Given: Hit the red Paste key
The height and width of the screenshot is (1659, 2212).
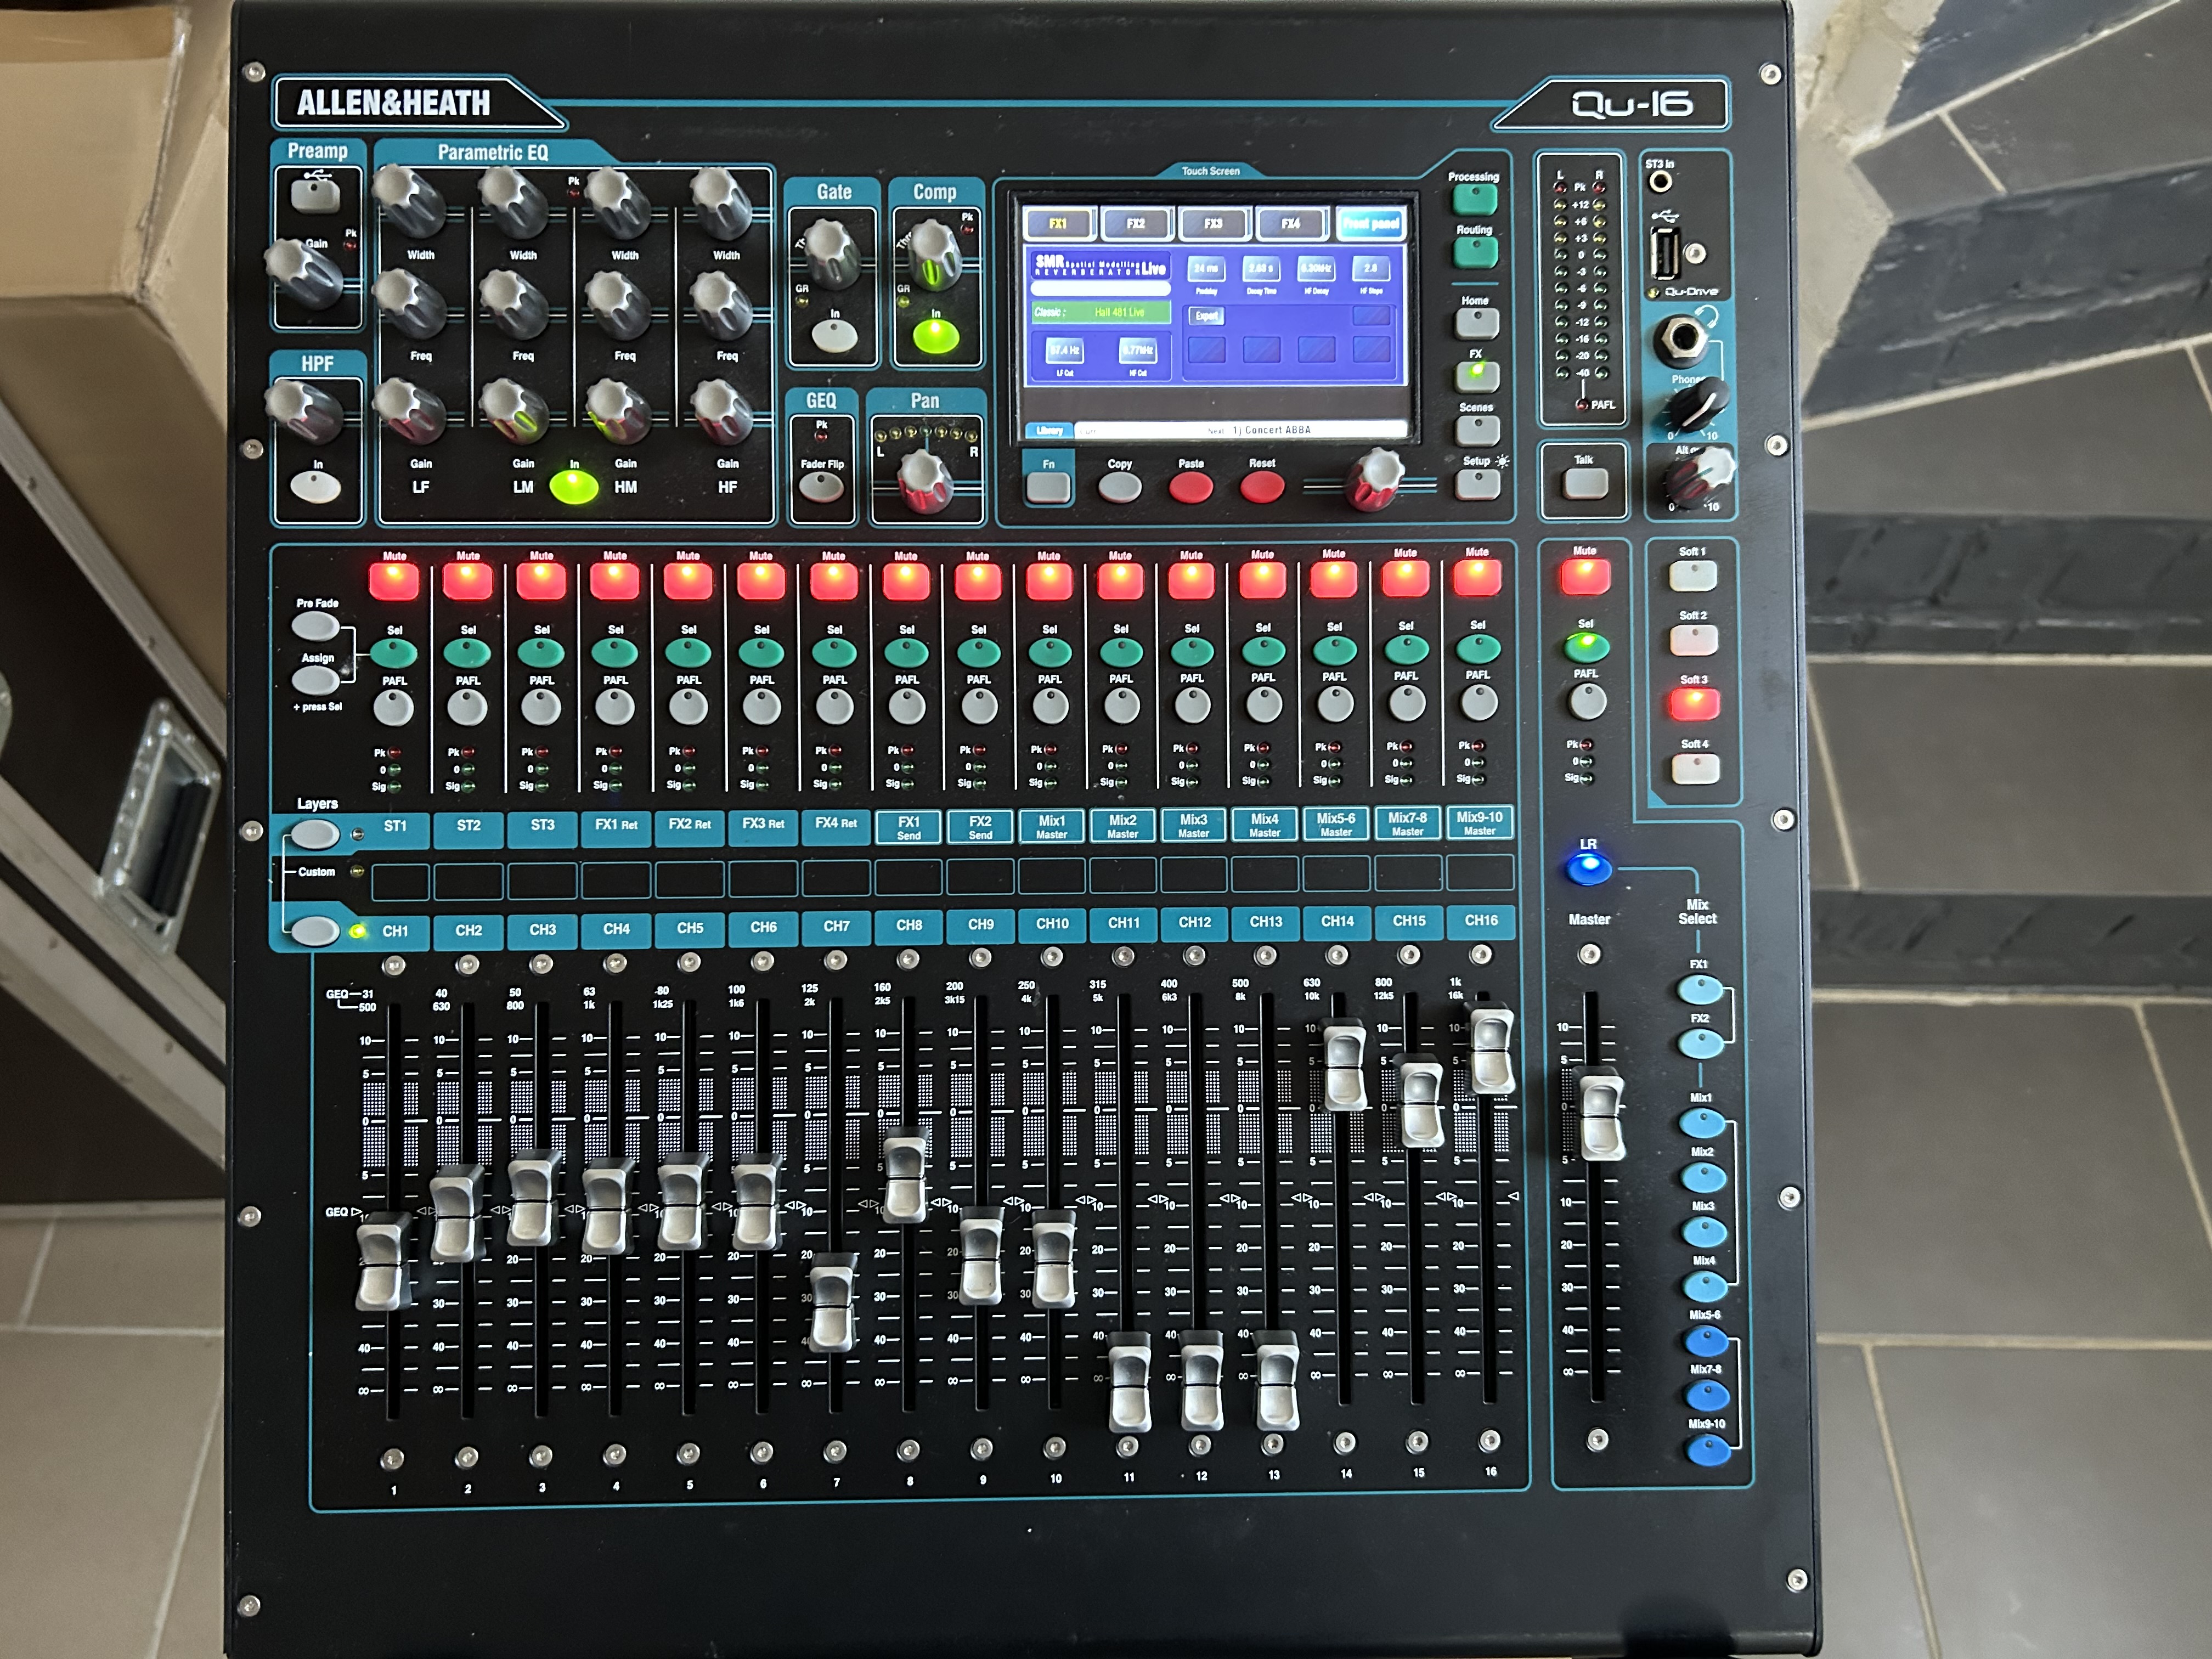Looking at the screenshot, I should 1191,488.
